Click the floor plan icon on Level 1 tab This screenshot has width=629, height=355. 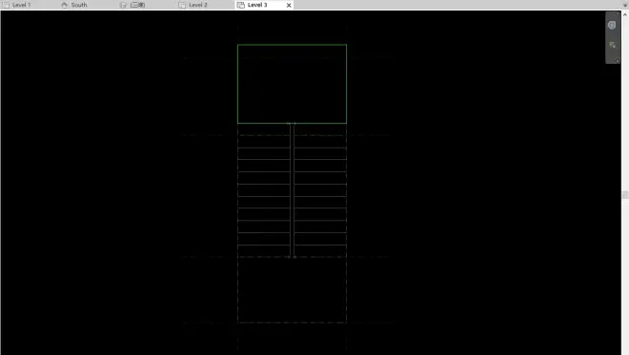6,5
